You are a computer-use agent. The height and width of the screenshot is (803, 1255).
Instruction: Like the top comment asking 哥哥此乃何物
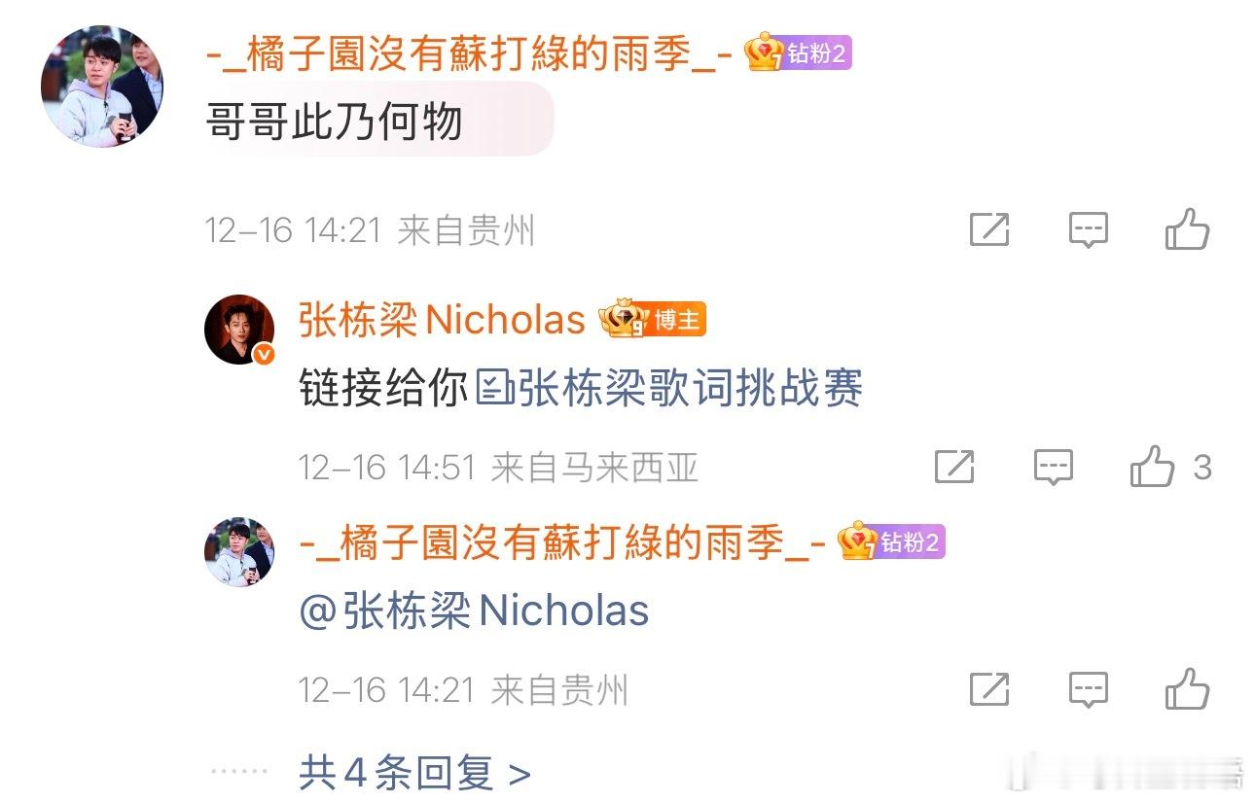point(1187,230)
